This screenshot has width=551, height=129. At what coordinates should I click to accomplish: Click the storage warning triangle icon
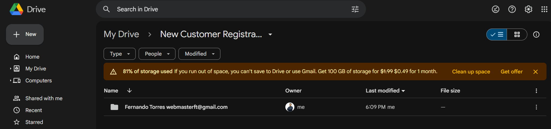[113, 72]
